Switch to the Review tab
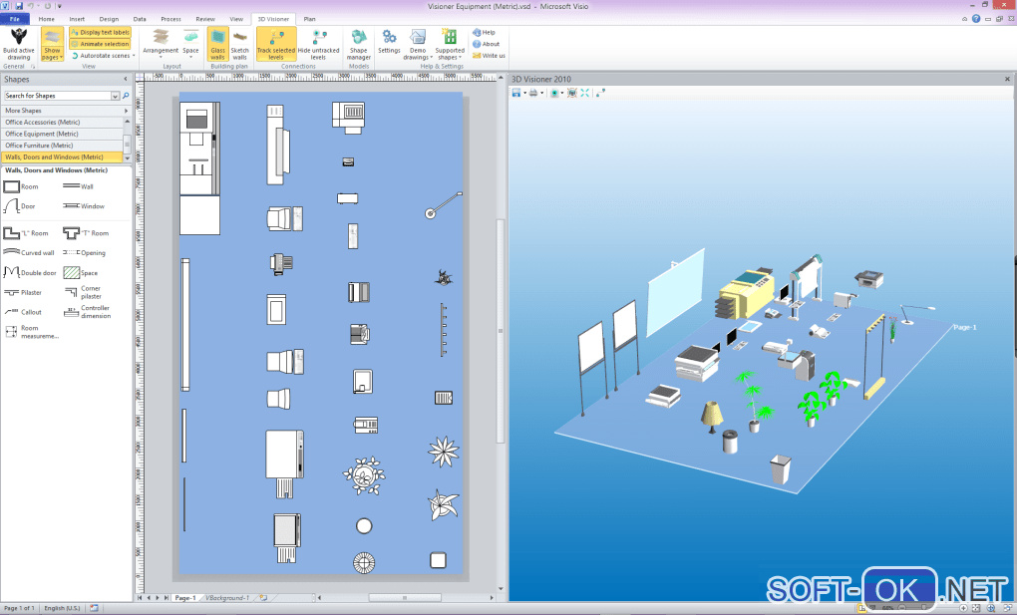 click(205, 19)
